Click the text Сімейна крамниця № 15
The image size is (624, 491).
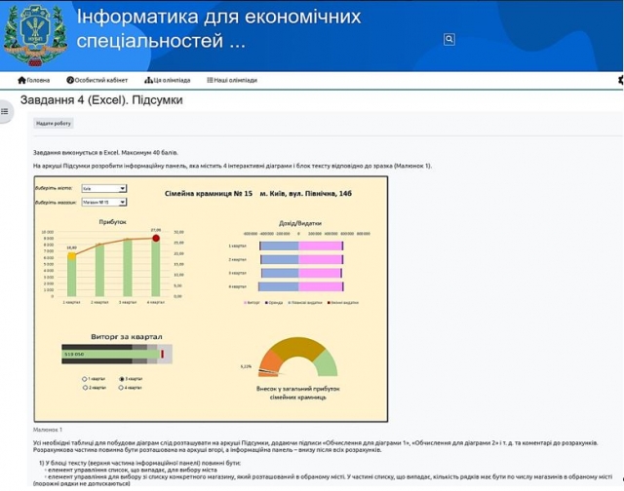point(209,194)
